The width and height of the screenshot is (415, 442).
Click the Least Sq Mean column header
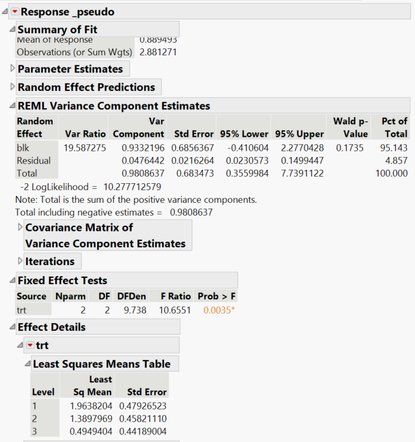coord(91,385)
